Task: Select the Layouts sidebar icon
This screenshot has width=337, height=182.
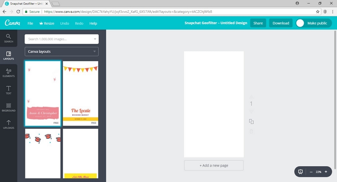Action: (8, 56)
